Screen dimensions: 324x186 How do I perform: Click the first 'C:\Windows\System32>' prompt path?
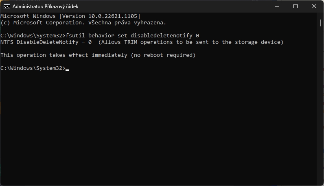pos(33,36)
